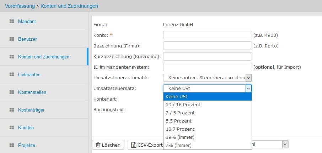Screen dimensions: 322x153
Task: Click the grid icon beside Lieferanten
Action: pyautogui.click(x=12, y=74)
